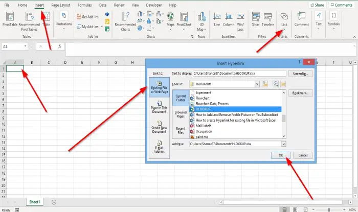
Task: Insert a Timeline filter
Action: click(x=268, y=19)
